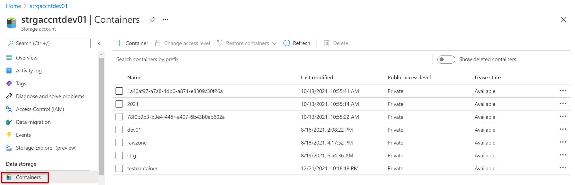Click the strgaccntdev01 breadcrumb link

tap(49, 6)
